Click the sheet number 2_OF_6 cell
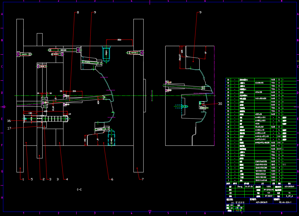Screen dimensions: 299x216 coord(289,196)
